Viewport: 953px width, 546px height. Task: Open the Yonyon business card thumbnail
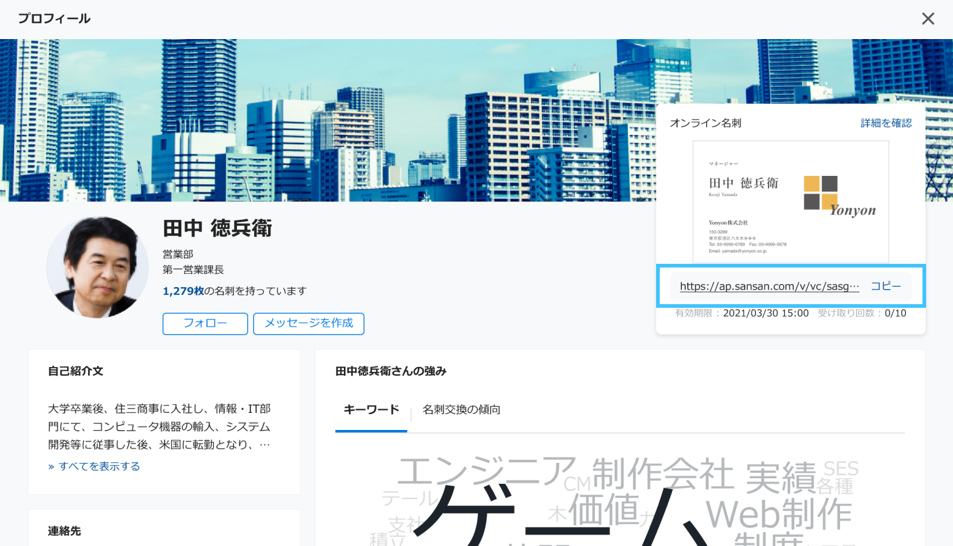click(791, 202)
